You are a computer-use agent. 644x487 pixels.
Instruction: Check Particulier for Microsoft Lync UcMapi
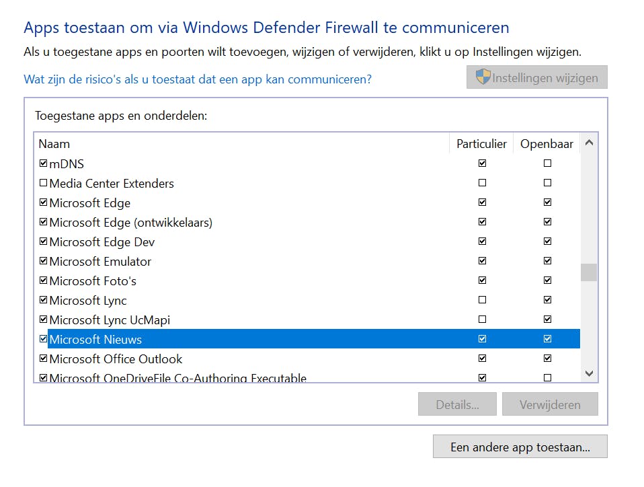click(x=482, y=320)
